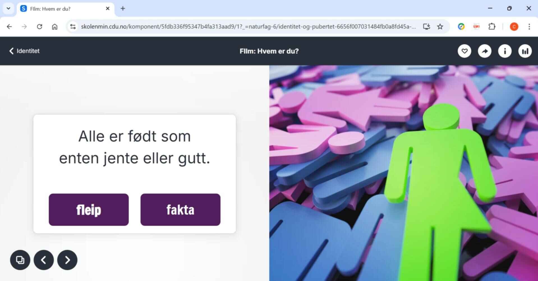Open the slide overview icon at bottom left
The height and width of the screenshot is (281, 538).
coord(20,260)
